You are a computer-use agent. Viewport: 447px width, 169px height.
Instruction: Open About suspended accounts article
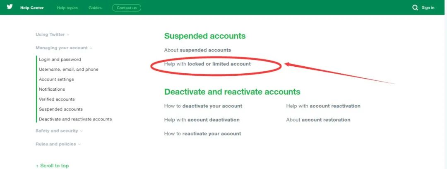pyautogui.click(x=197, y=50)
